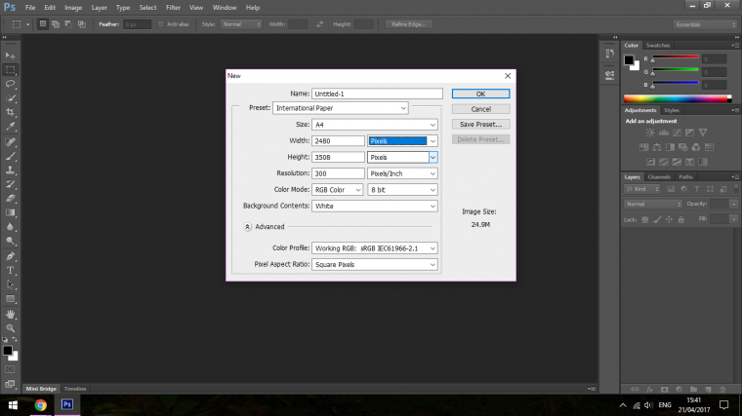
Task: Click the Refine Edge button
Action: click(x=409, y=24)
